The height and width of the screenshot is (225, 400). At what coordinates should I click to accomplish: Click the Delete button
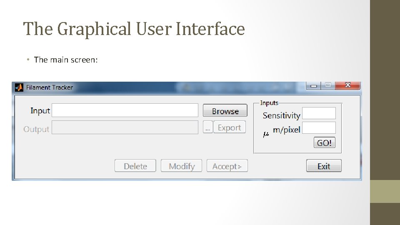(x=135, y=166)
